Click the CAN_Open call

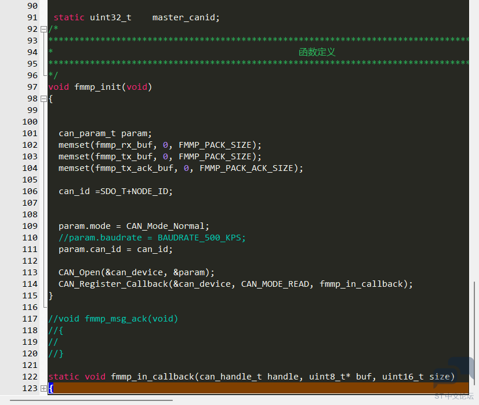pyautogui.click(x=136, y=272)
